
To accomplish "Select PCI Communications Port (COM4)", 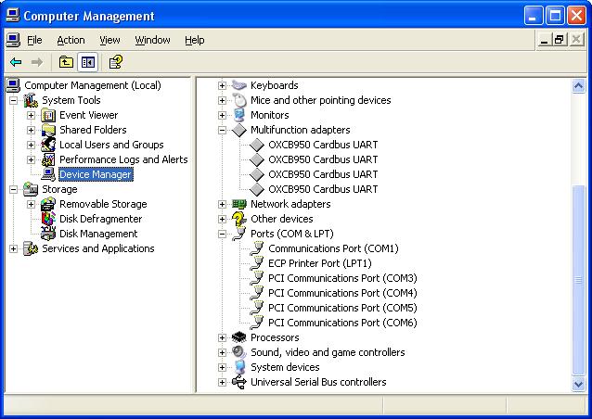I will (342, 293).
